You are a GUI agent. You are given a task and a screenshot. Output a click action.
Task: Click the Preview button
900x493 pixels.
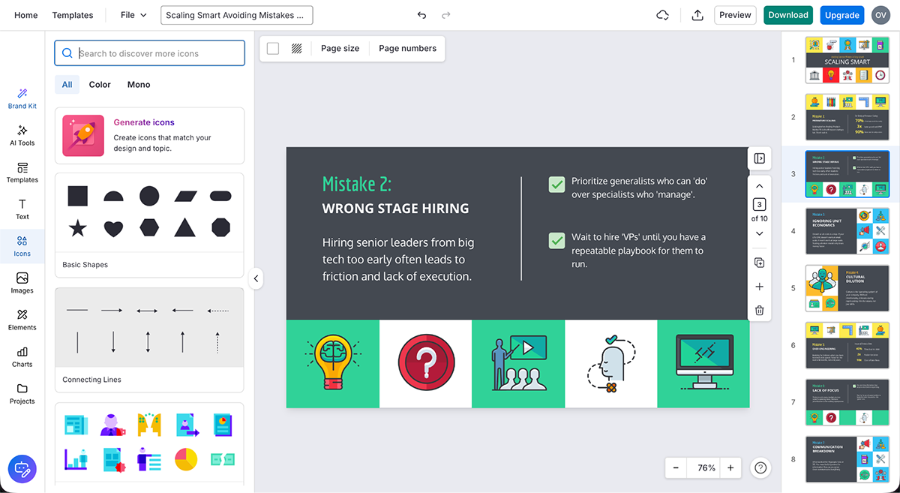(x=735, y=15)
